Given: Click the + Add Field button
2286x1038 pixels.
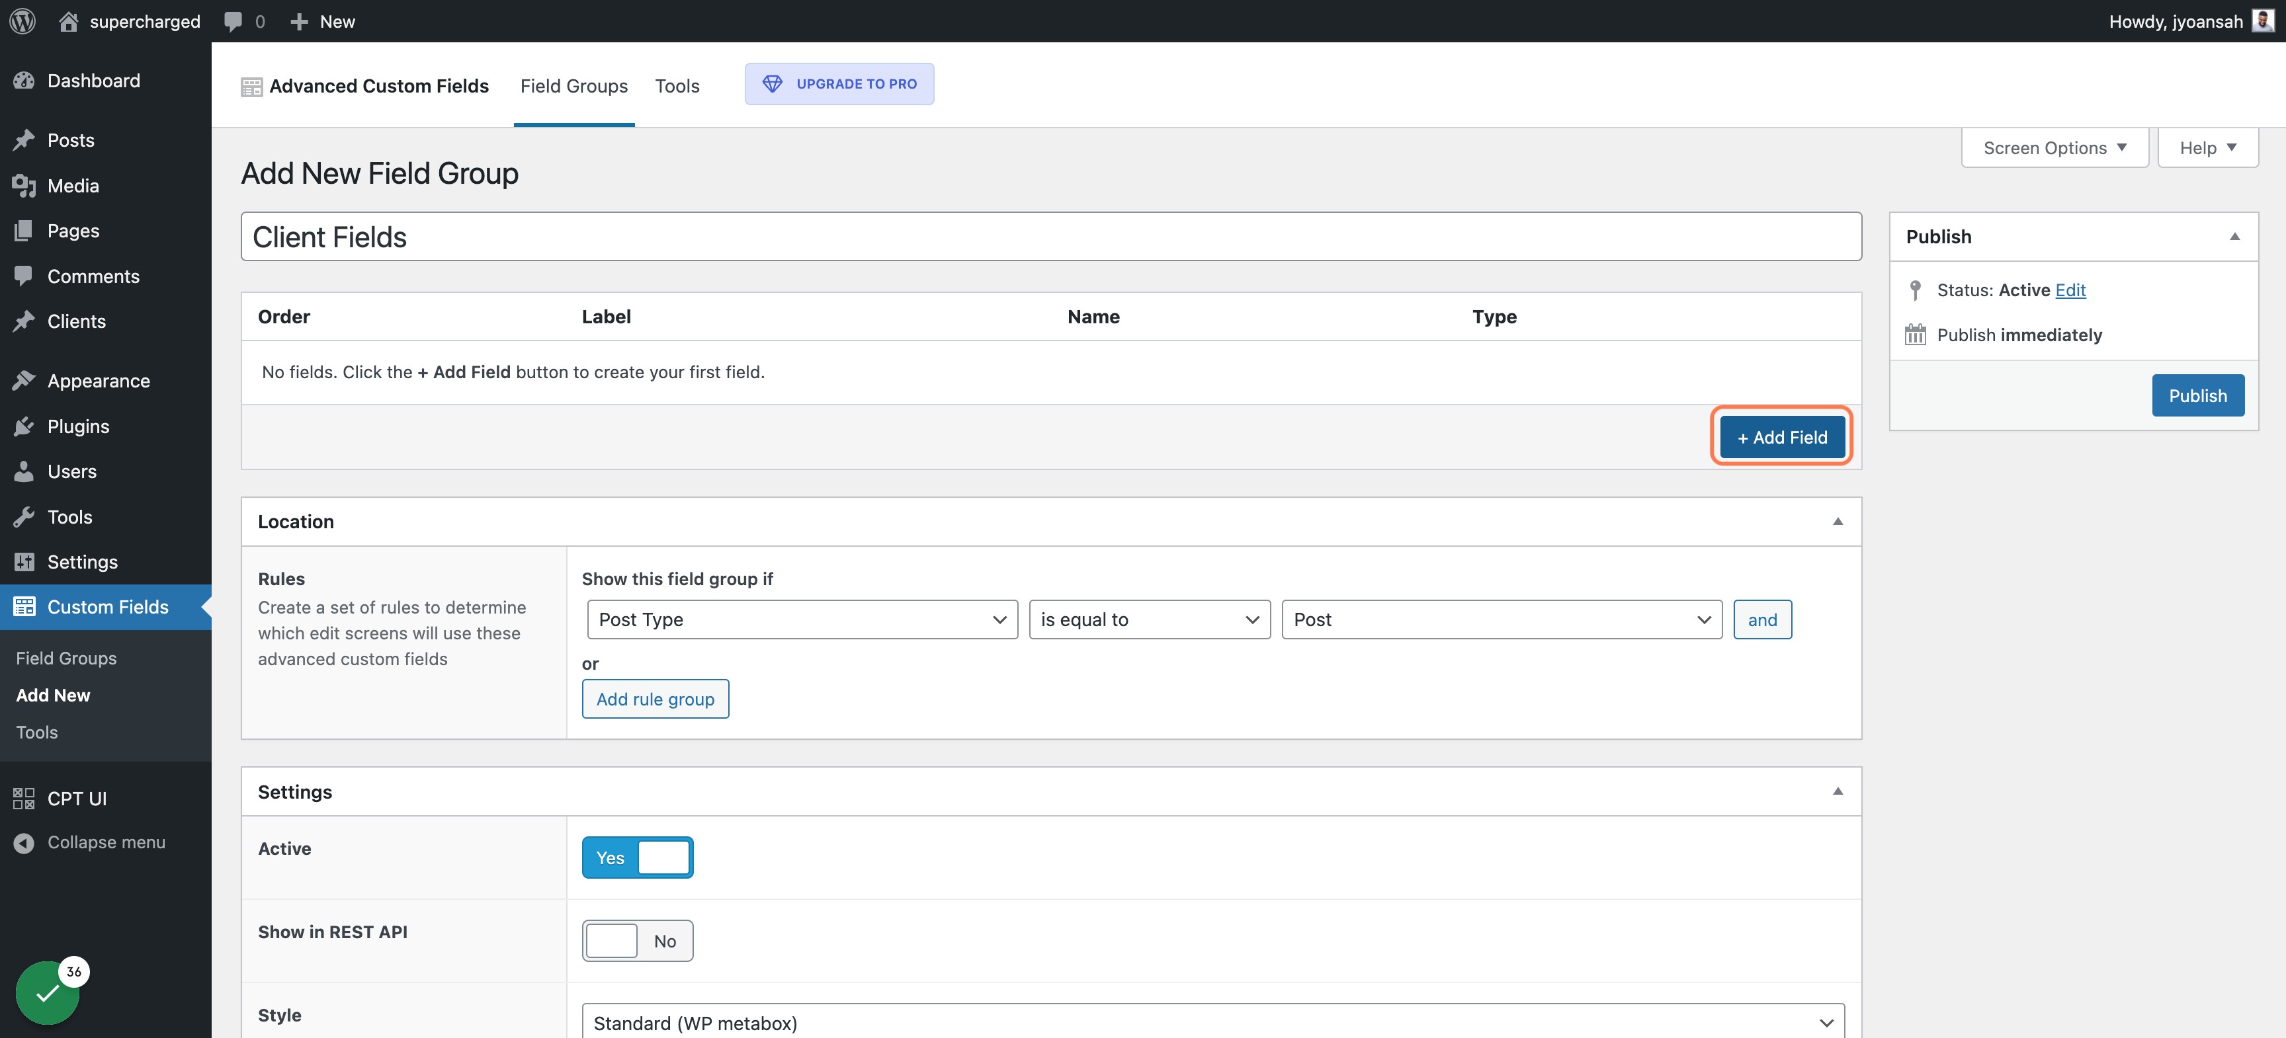Looking at the screenshot, I should (1782, 438).
